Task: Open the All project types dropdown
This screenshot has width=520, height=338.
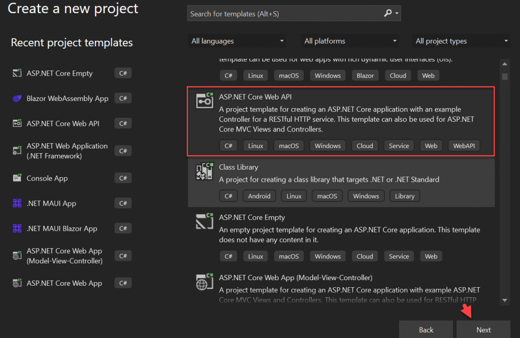Action: point(461,41)
